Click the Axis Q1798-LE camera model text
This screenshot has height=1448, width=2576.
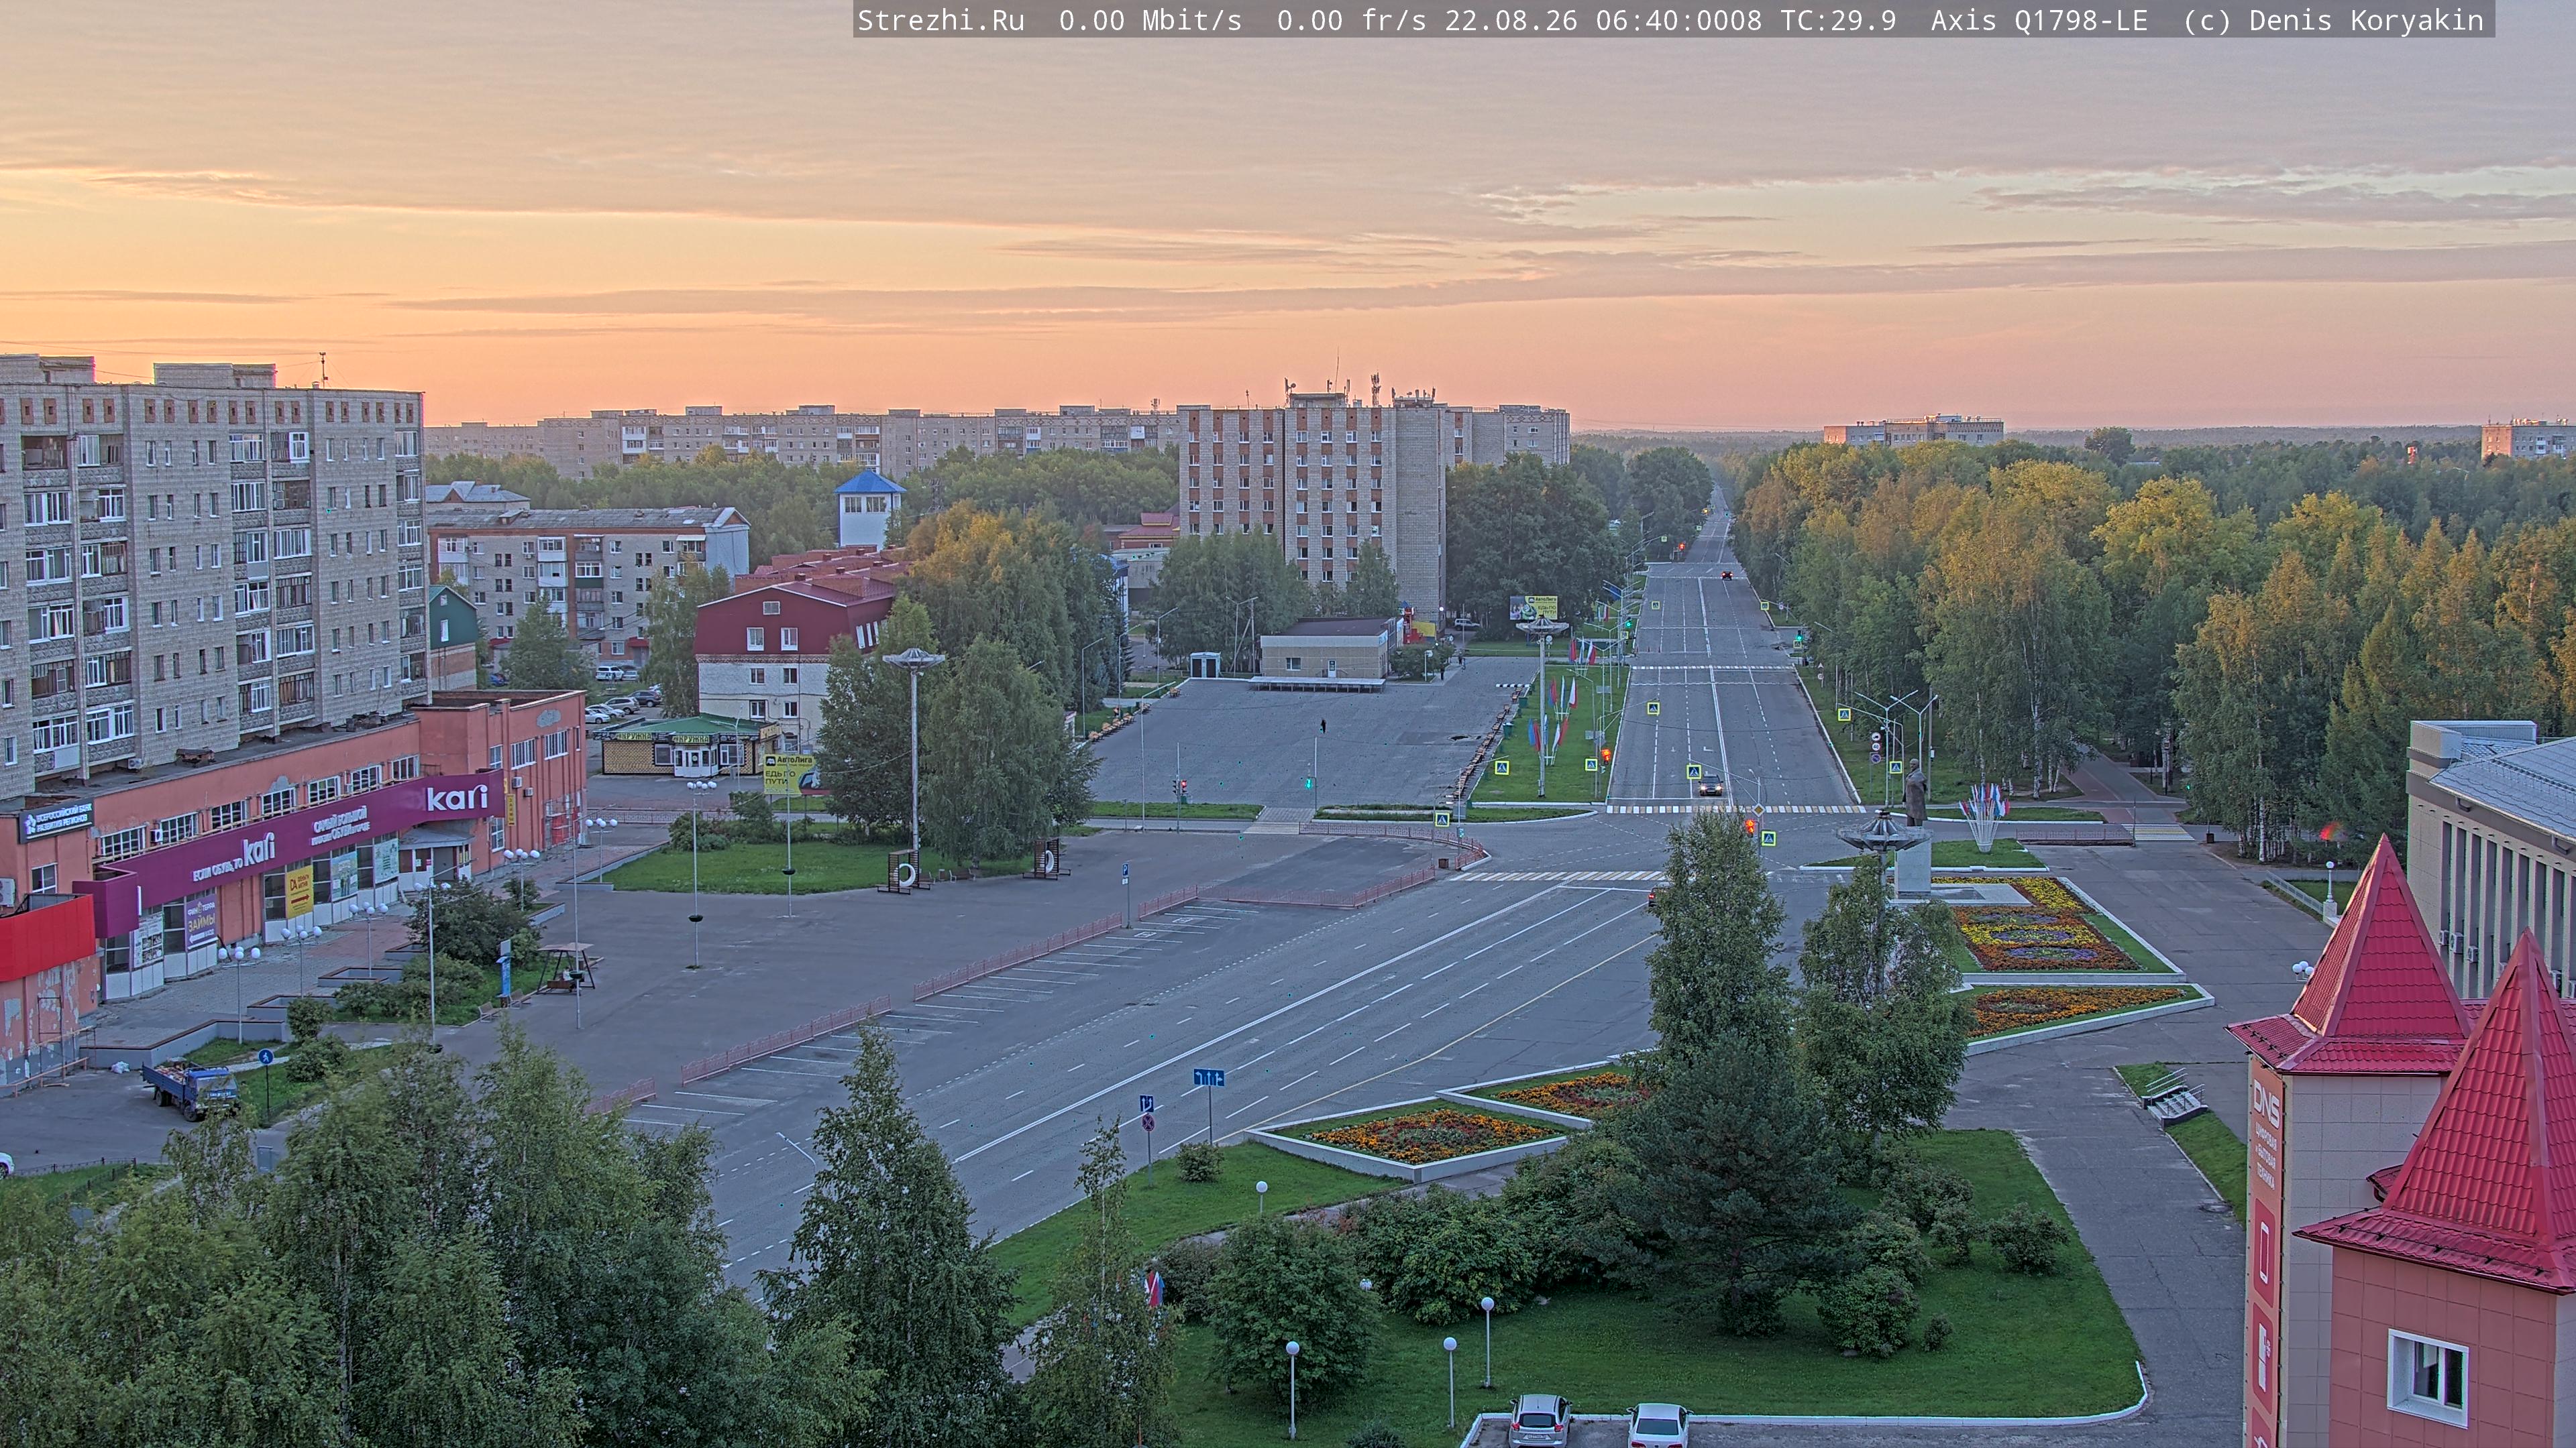pyautogui.click(x=2039, y=20)
